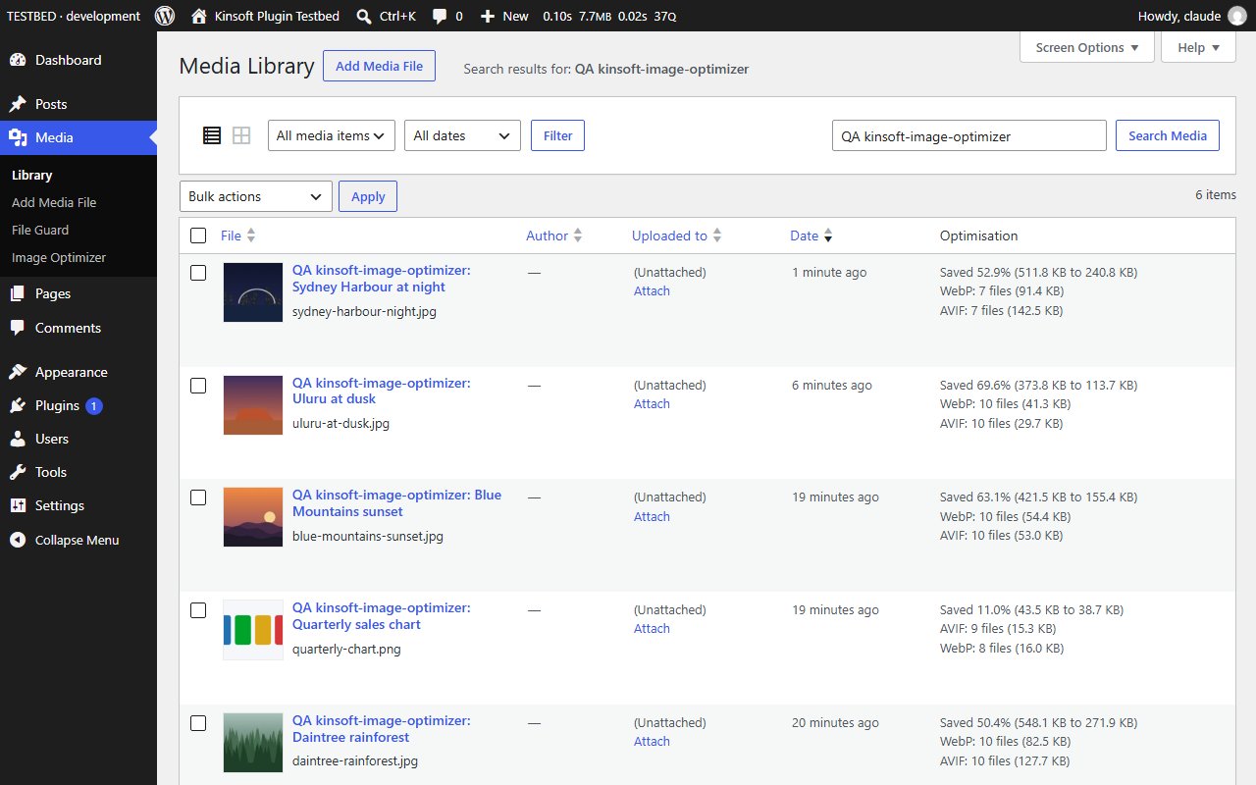Open the Image Optimizer submenu item
1256x785 pixels.
click(x=78, y=257)
